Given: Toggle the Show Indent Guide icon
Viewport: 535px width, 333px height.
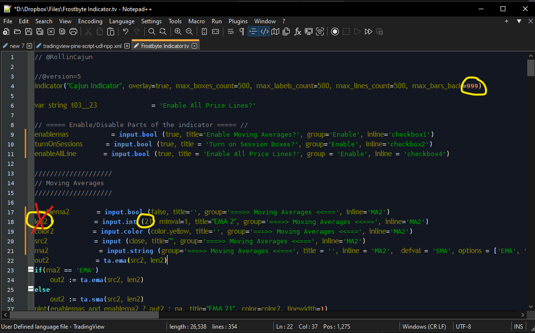Looking at the screenshot, I should (x=253, y=32).
